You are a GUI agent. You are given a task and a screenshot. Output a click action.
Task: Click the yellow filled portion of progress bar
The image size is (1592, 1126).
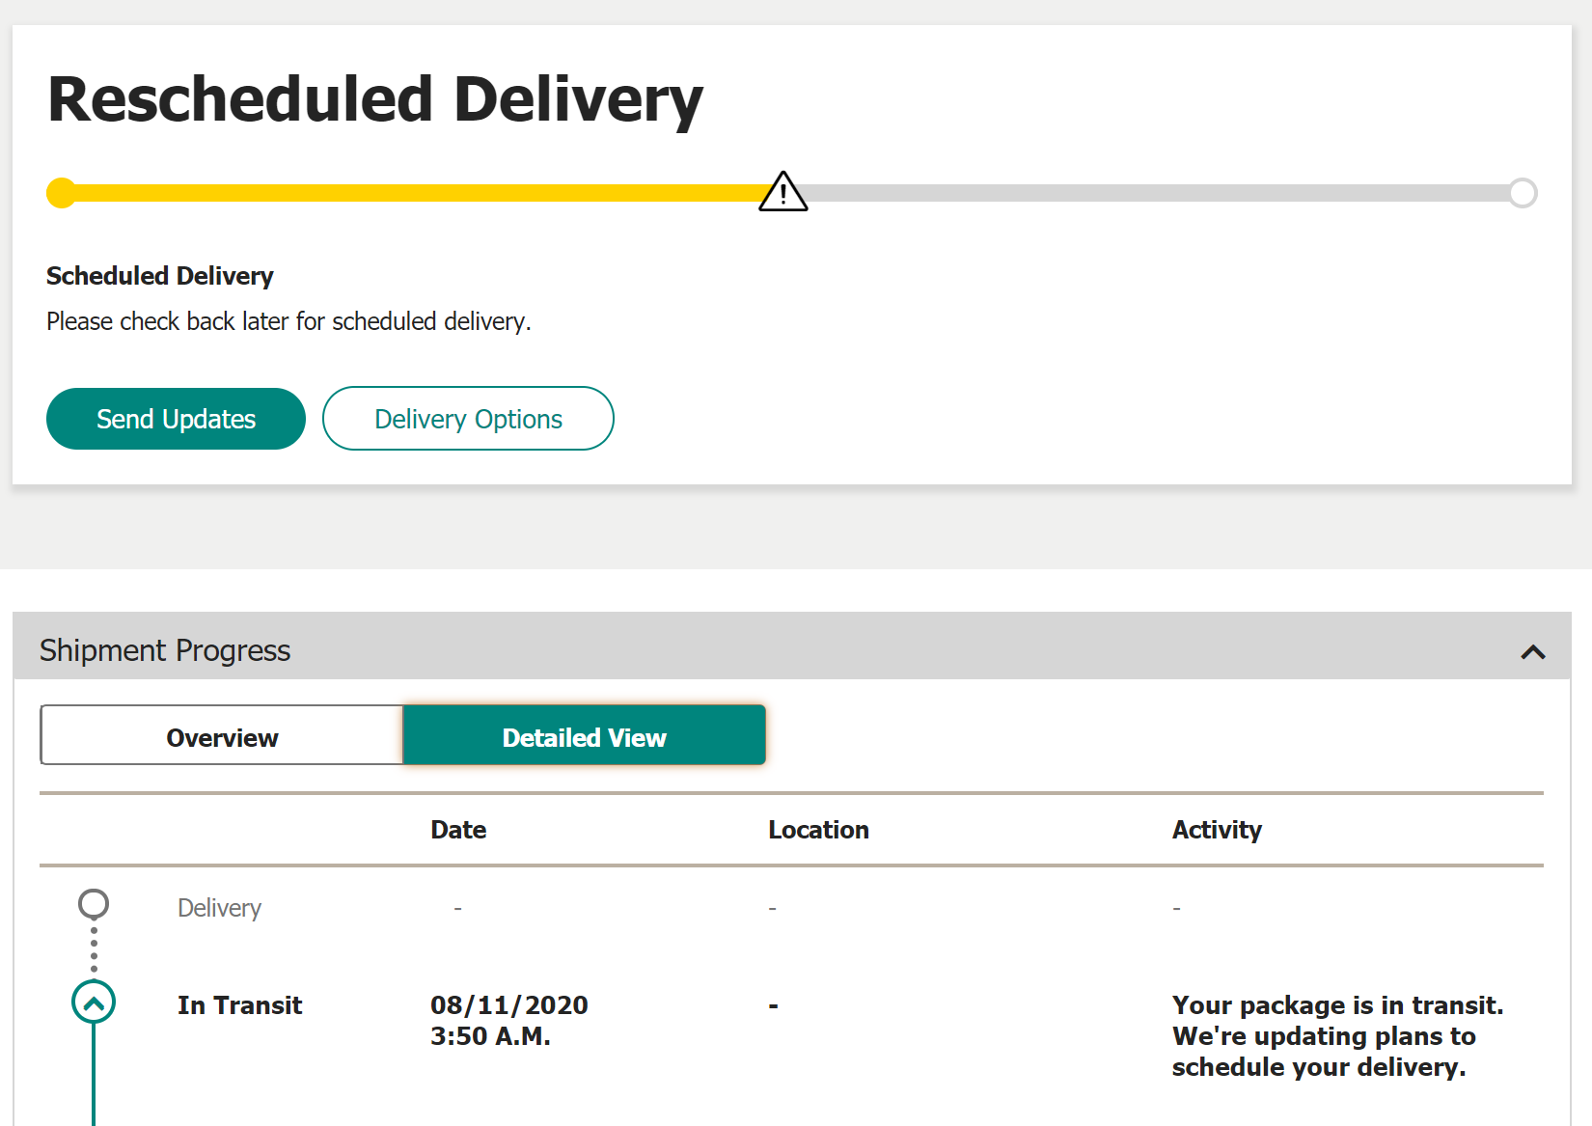pyautogui.click(x=415, y=193)
